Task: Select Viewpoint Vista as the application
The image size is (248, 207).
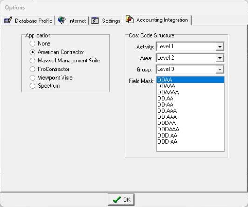Action: click(33, 78)
